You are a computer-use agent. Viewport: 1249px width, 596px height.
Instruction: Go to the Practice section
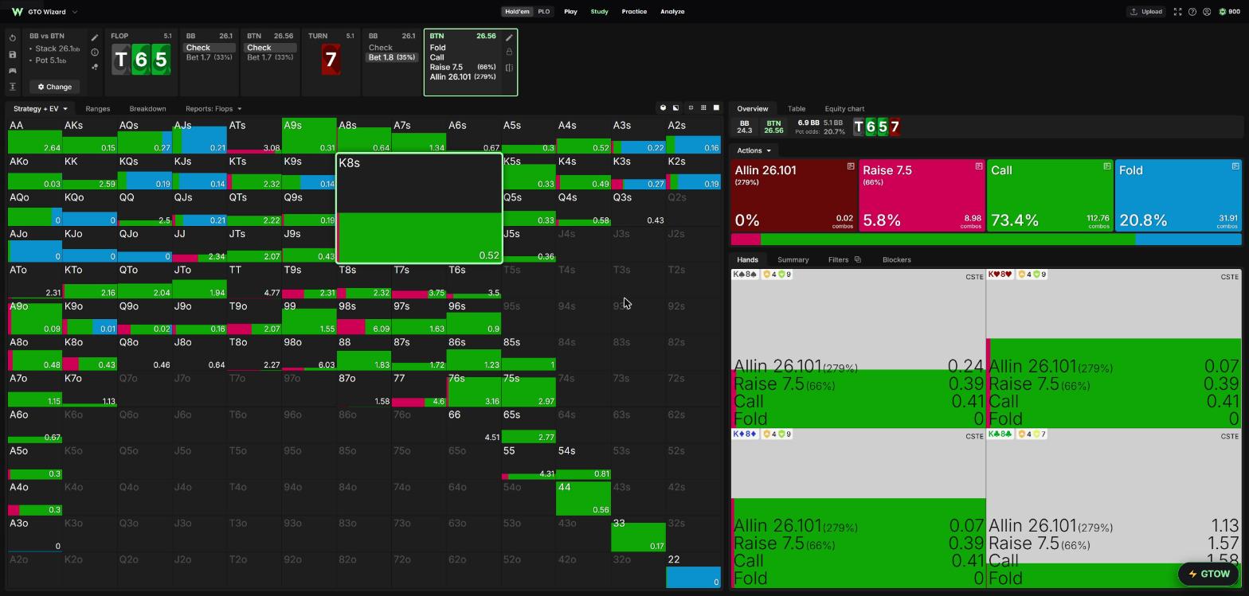pyautogui.click(x=634, y=12)
